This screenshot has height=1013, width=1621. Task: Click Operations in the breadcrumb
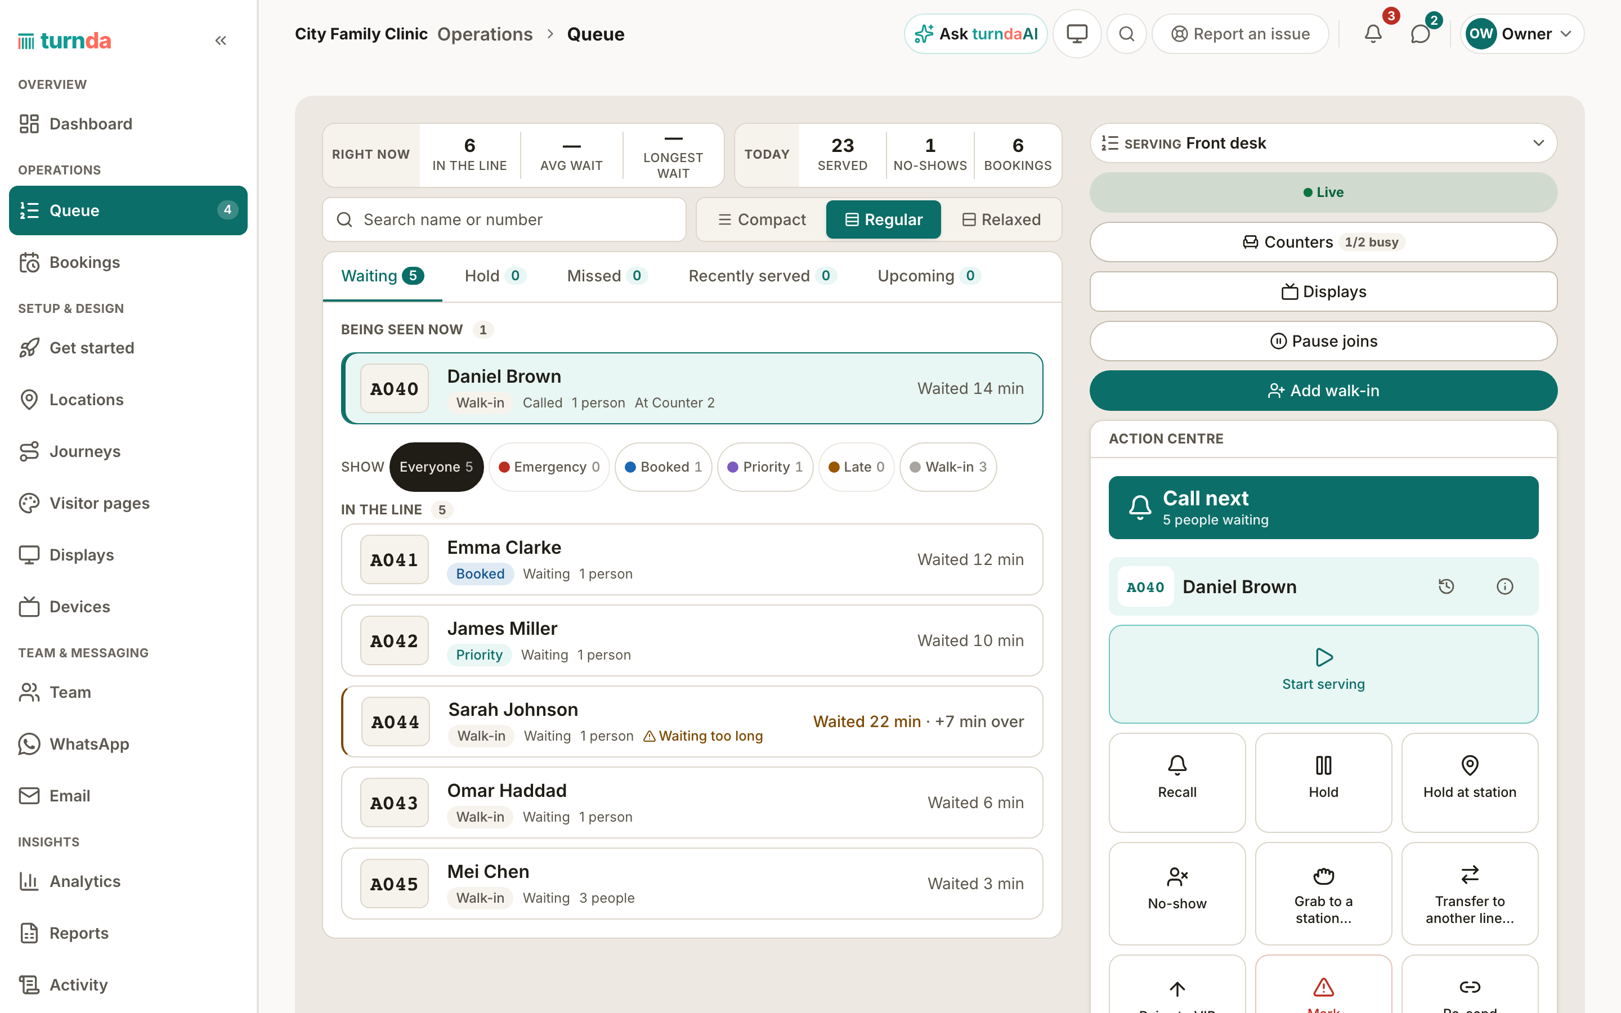tap(484, 34)
